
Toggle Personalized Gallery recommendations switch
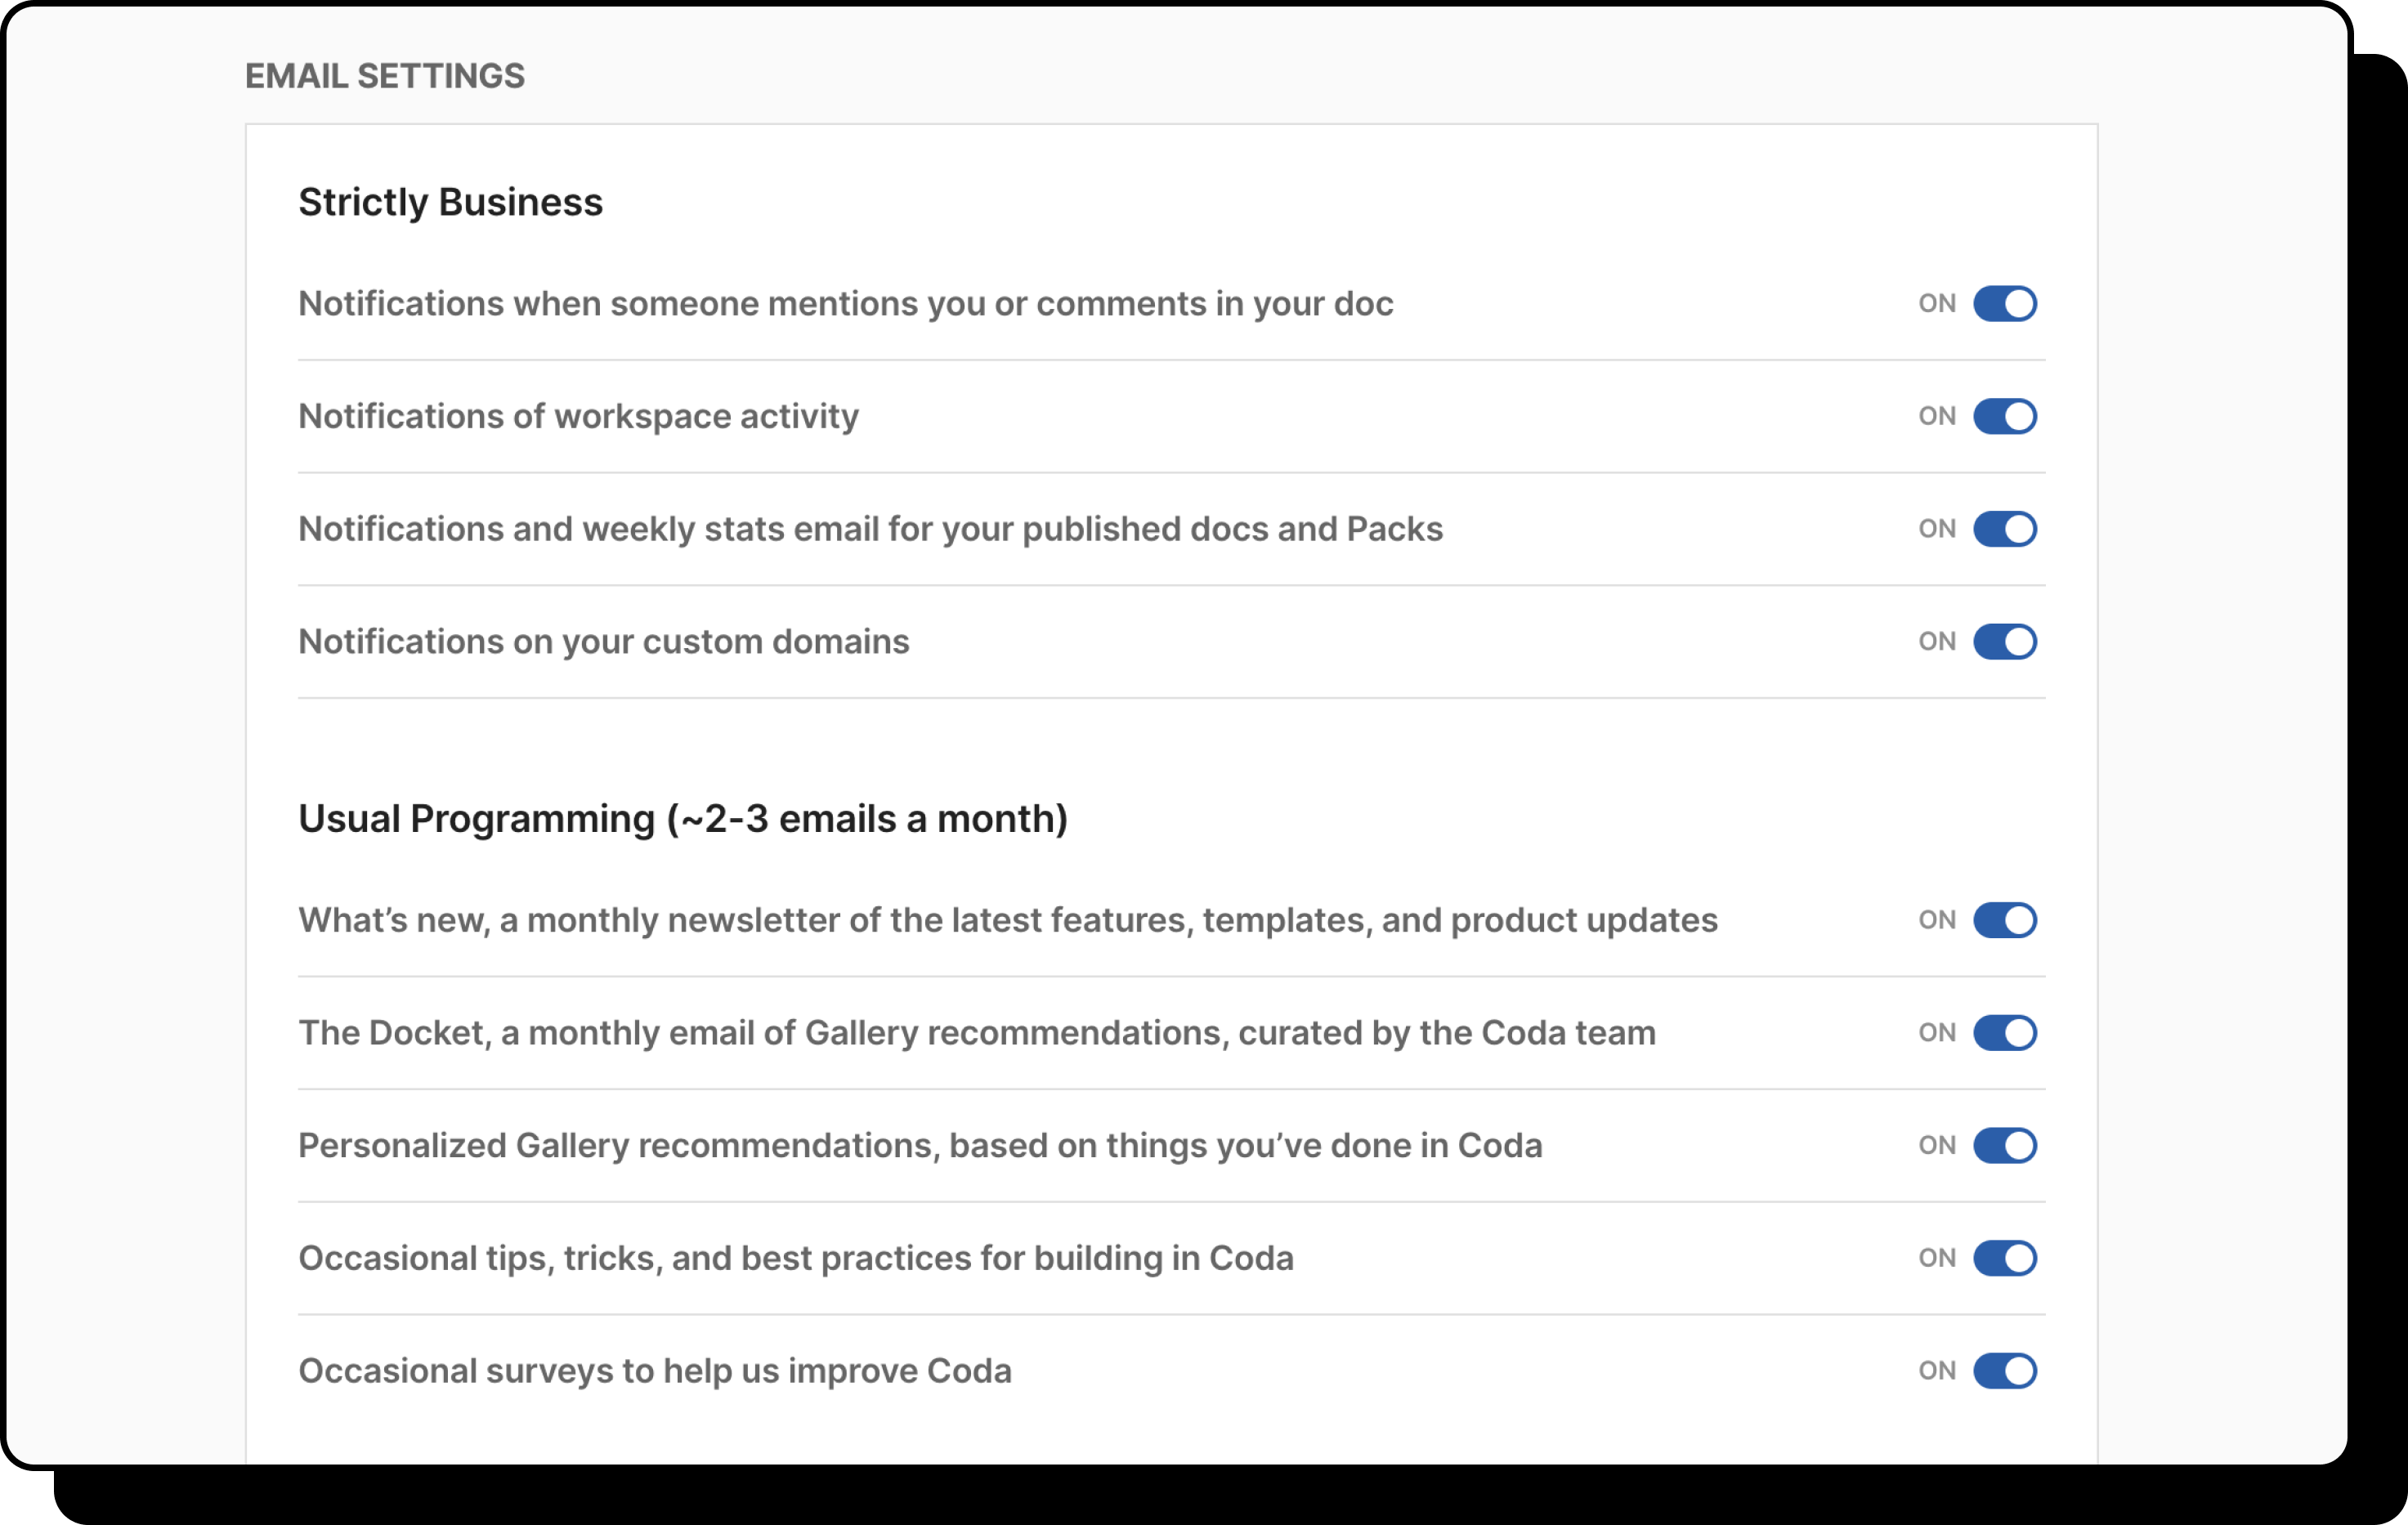[2004, 1145]
